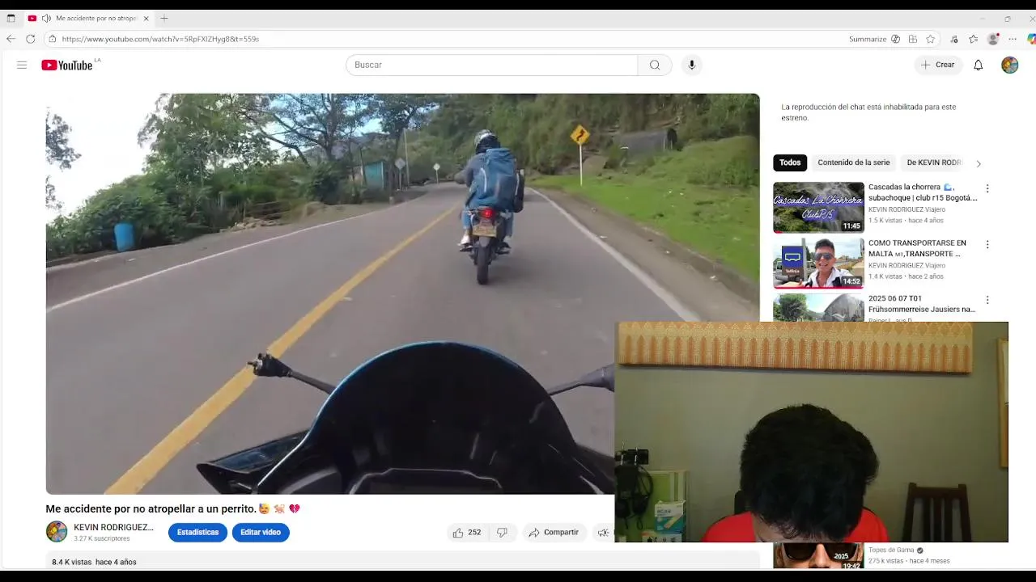
Task: Switch to the Me accidente browser tab
Action: tap(89, 18)
